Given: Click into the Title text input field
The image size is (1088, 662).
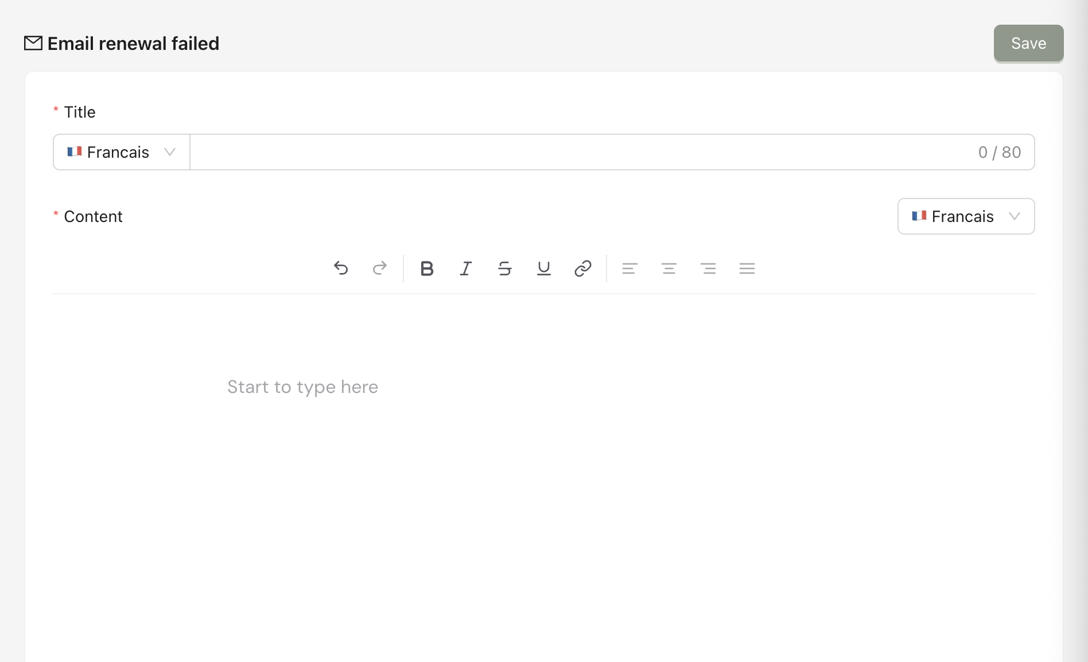Looking at the screenshot, I should (x=574, y=152).
